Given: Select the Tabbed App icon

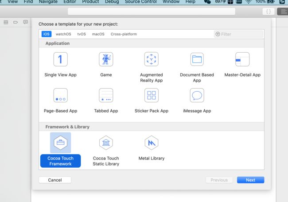Looking at the screenshot, I should [106, 95].
